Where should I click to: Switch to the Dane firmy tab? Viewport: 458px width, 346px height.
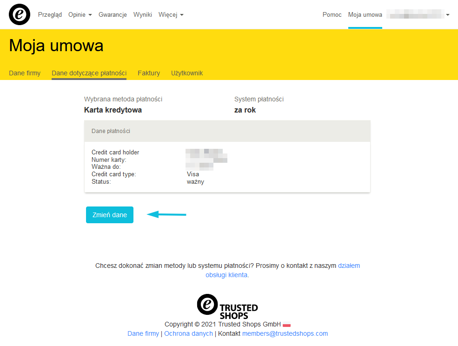pos(25,73)
